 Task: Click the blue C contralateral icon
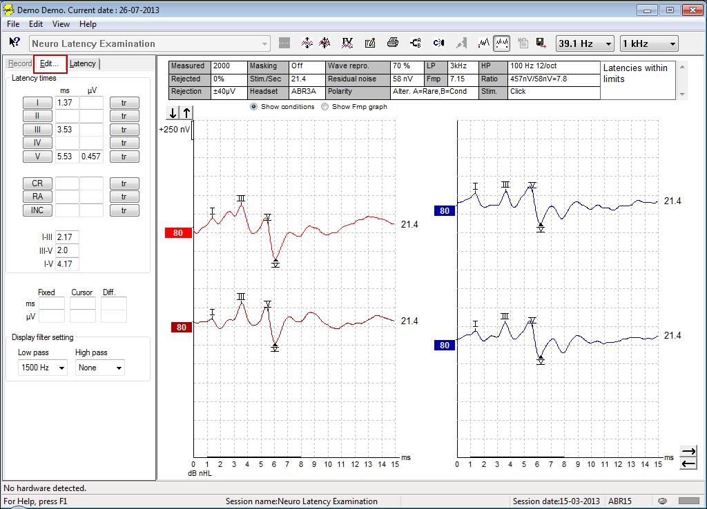(x=438, y=43)
